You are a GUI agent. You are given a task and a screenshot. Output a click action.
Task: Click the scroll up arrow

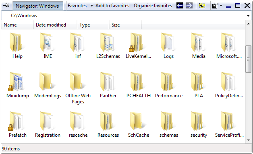click(249, 24)
